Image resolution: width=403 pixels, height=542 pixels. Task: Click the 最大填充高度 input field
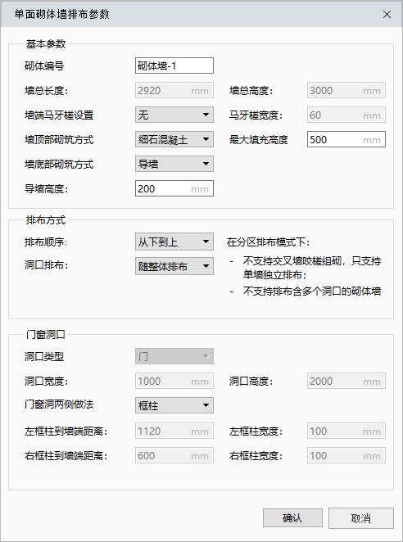pos(346,139)
